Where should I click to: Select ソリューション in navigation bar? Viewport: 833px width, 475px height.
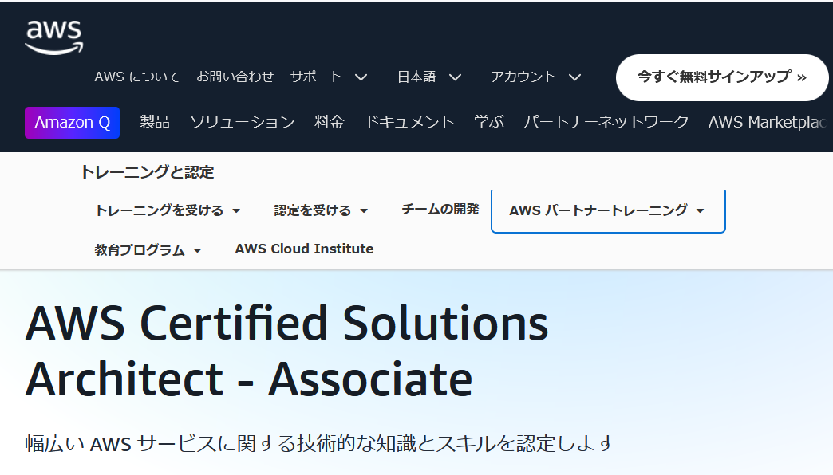click(x=243, y=122)
